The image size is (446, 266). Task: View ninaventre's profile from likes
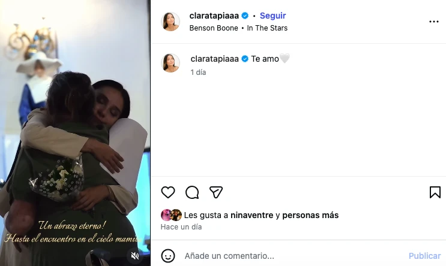[252, 215]
